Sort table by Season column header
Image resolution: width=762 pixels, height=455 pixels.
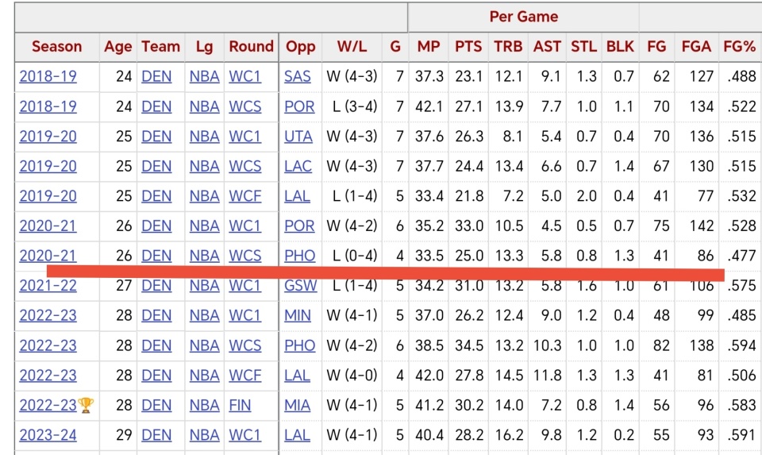click(56, 47)
